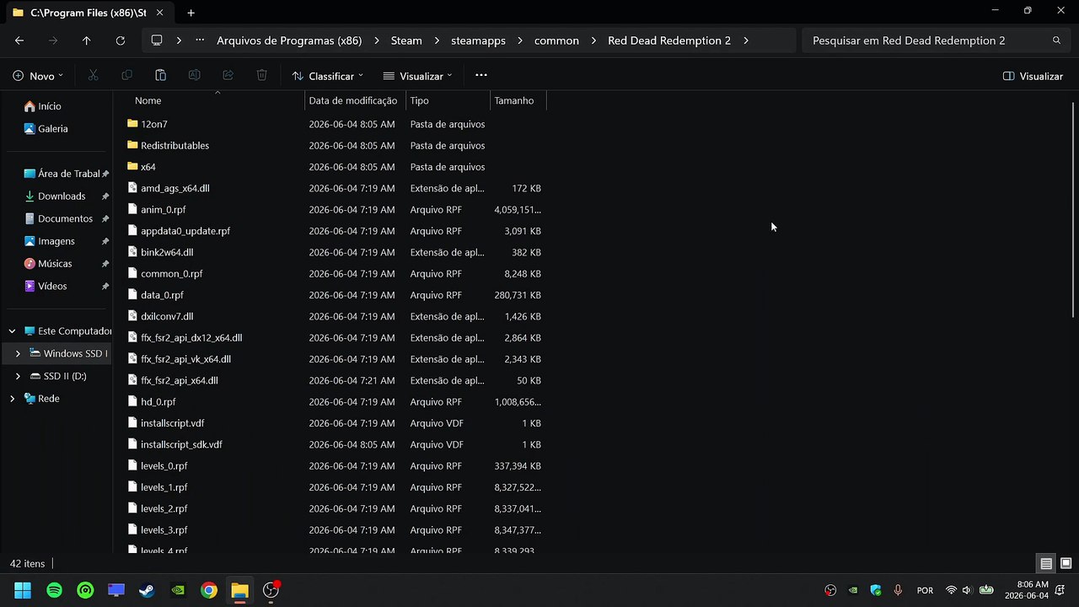This screenshot has width=1079, height=607.
Task: Open Steam from the taskbar
Action: [x=147, y=590]
